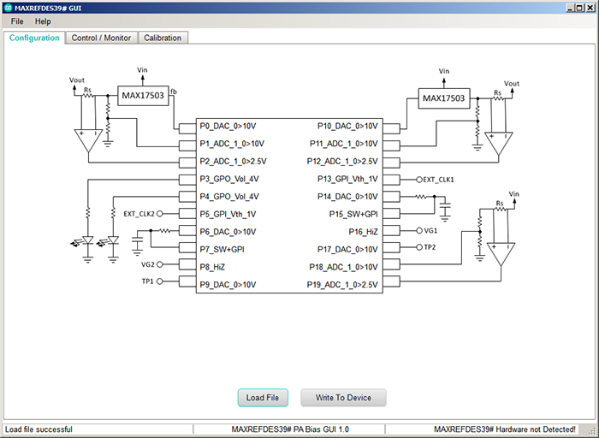Click the EXT_CLK2 terminal circle

160,214
